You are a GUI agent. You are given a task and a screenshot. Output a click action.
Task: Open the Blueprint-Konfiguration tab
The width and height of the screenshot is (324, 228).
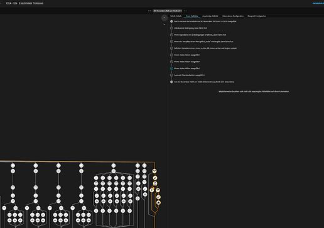tap(257, 16)
